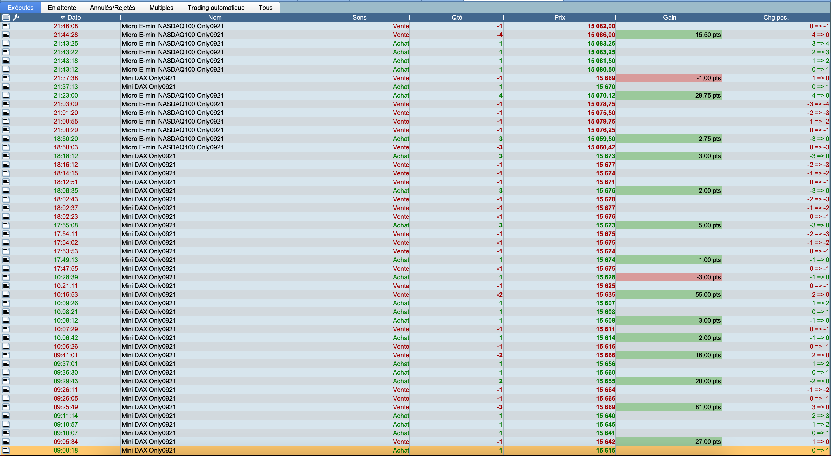Toggle the Date column sort arrow
Image resolution: width=831 pixels, height=456 pixels.
tap(63, 17)
